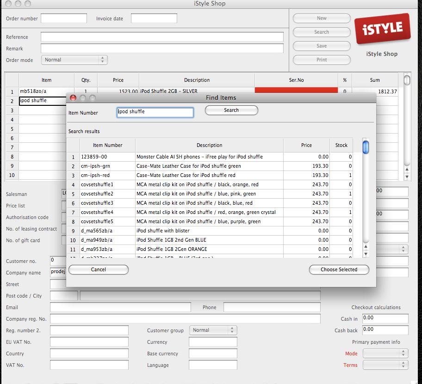422x384 pixels.
Task: Click the VAT No. input field
Action: 89,365
